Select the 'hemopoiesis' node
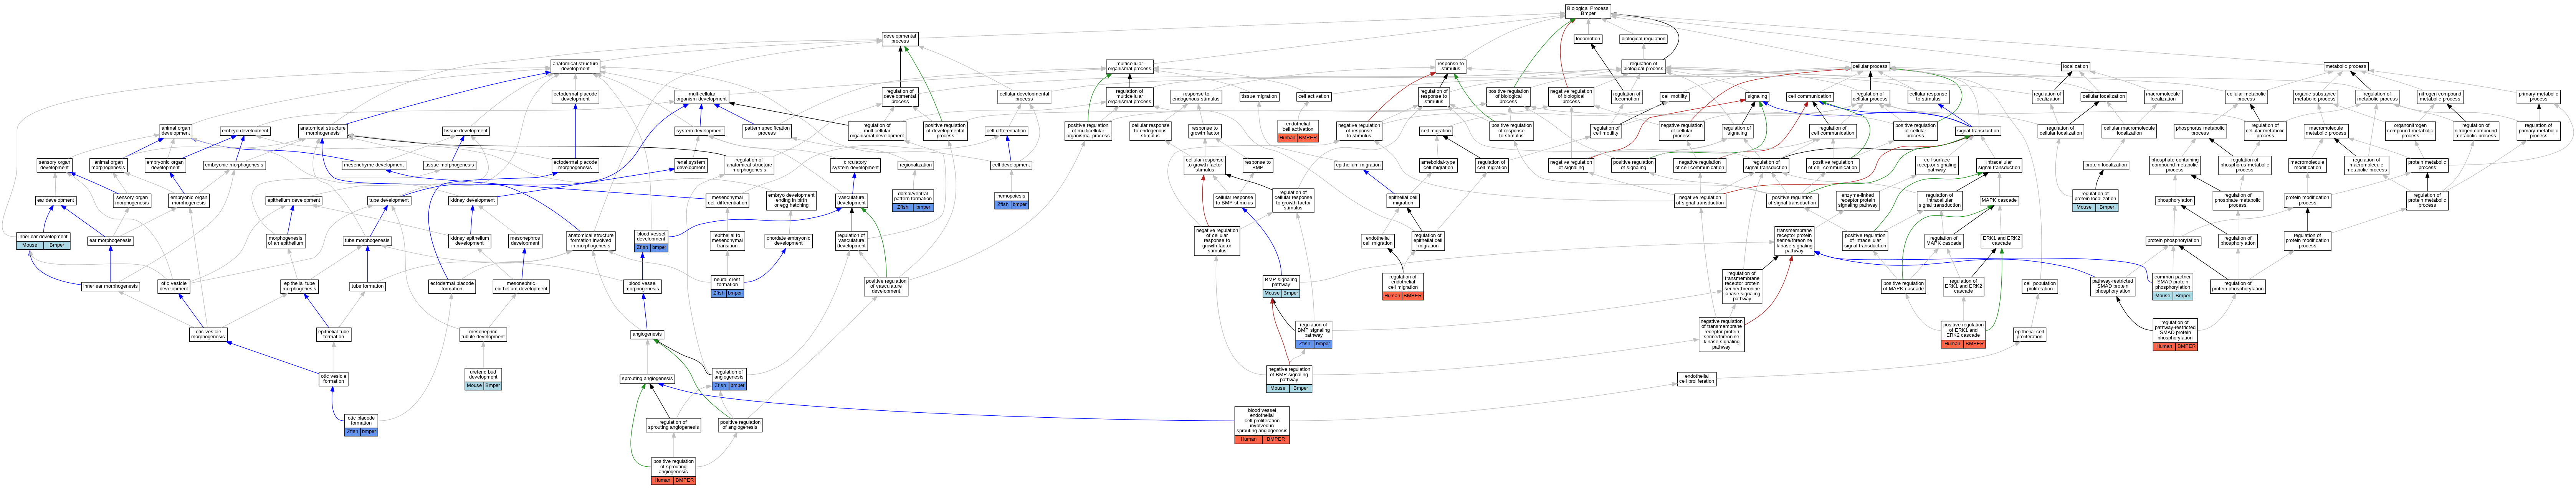Viewport: 2576px width, 489px height. pos(1011,200)
